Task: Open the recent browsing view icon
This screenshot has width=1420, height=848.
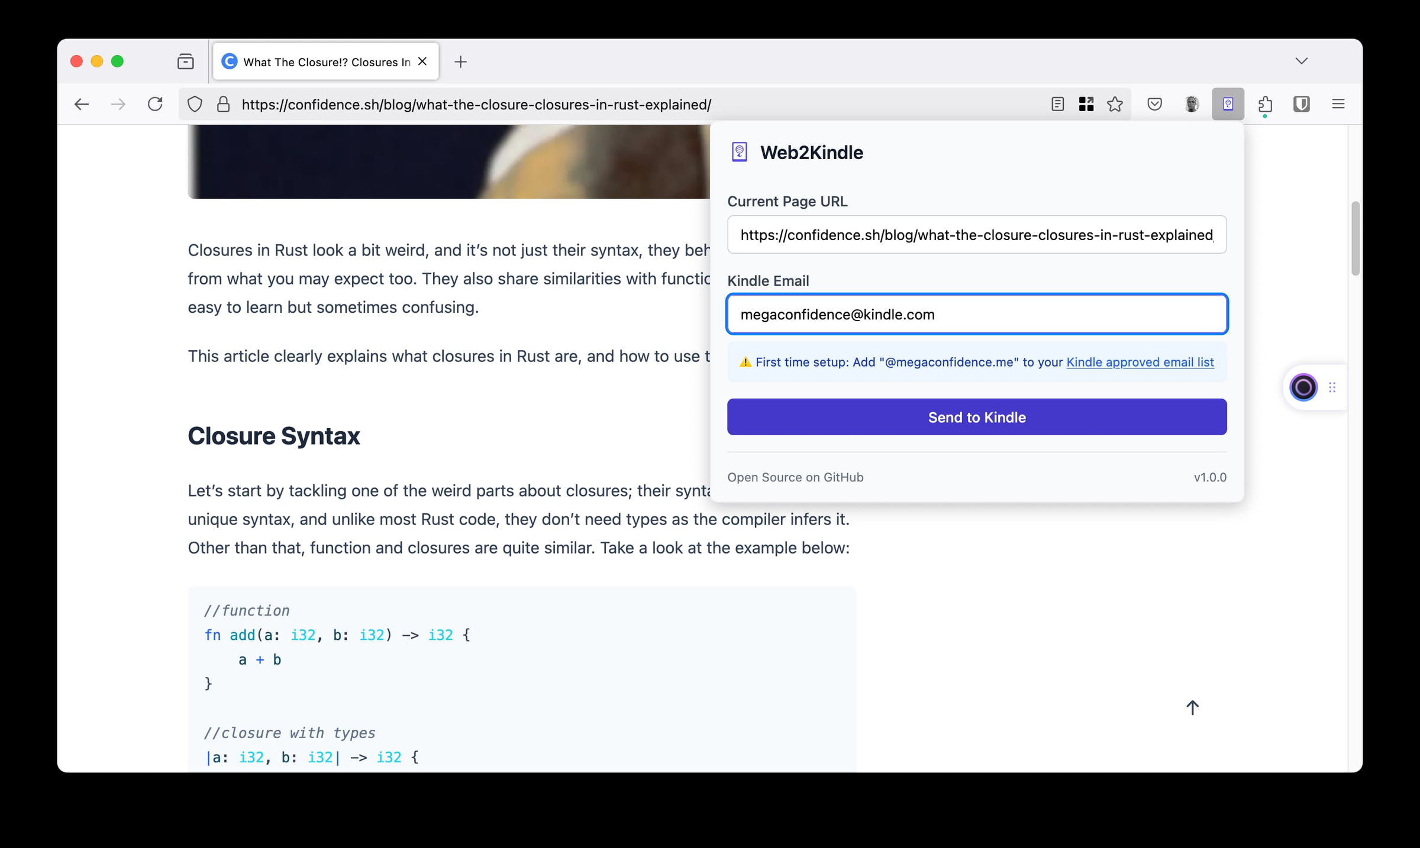Action: (x=186, y=62)
